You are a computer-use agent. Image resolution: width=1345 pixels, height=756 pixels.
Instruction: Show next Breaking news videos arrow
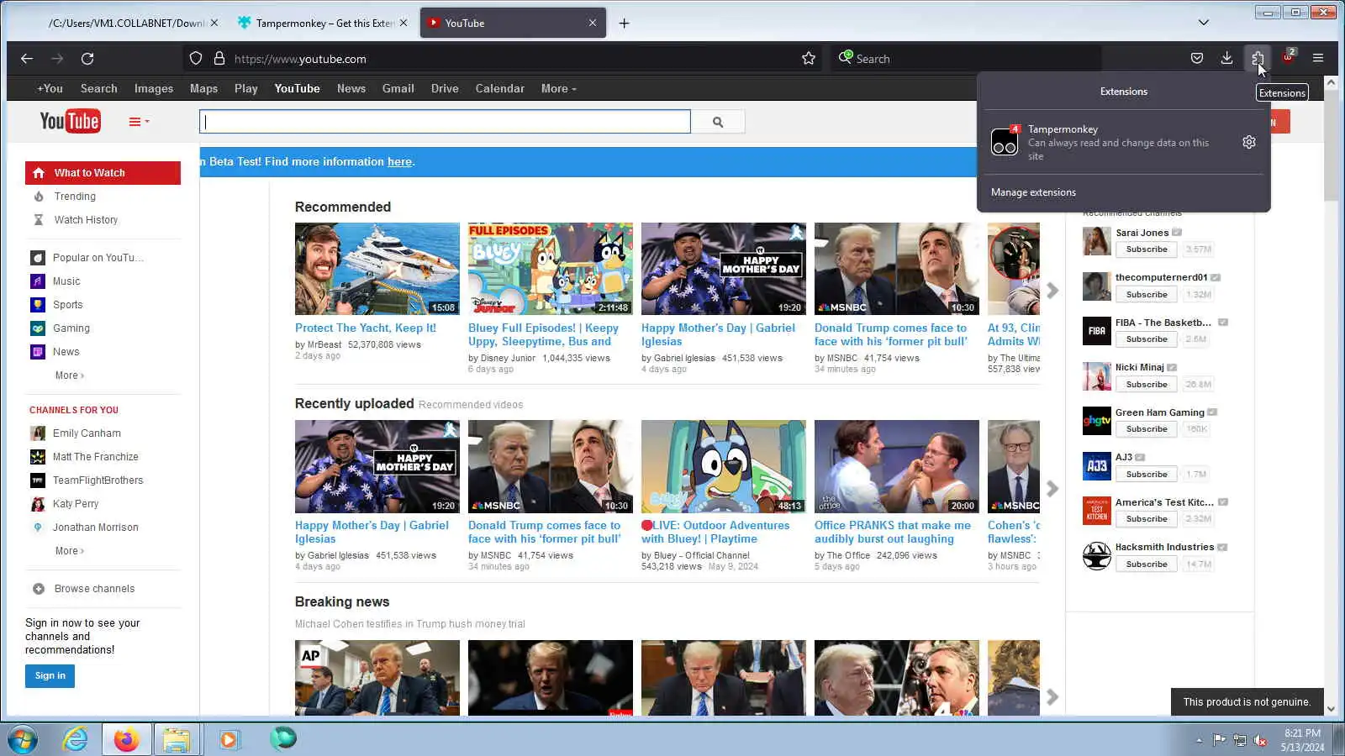tap(1052, 697)
